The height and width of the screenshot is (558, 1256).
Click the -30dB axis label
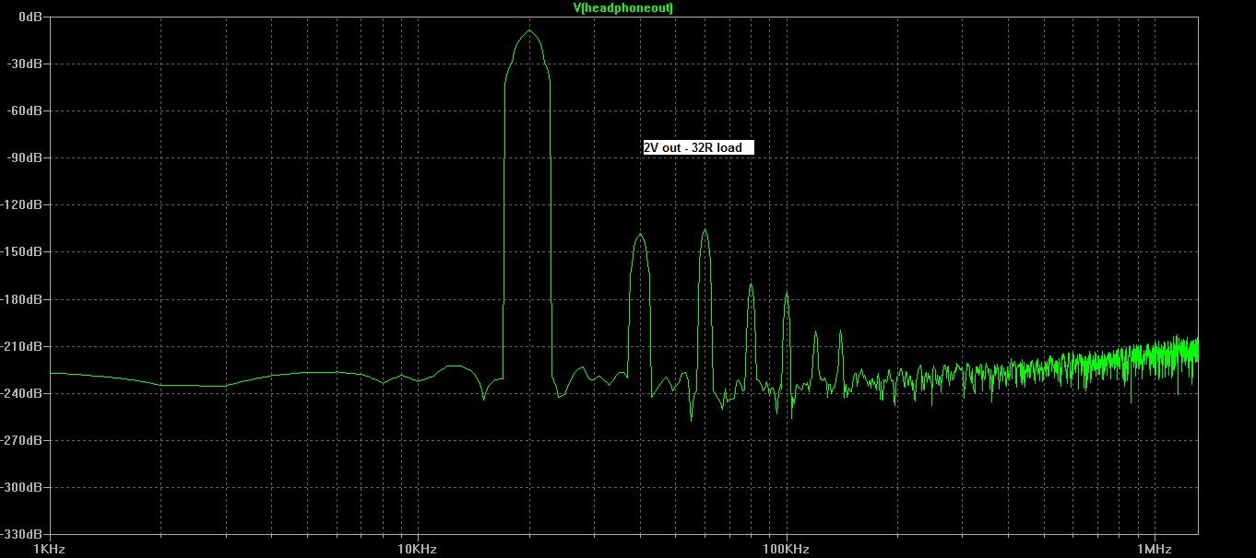26,64
